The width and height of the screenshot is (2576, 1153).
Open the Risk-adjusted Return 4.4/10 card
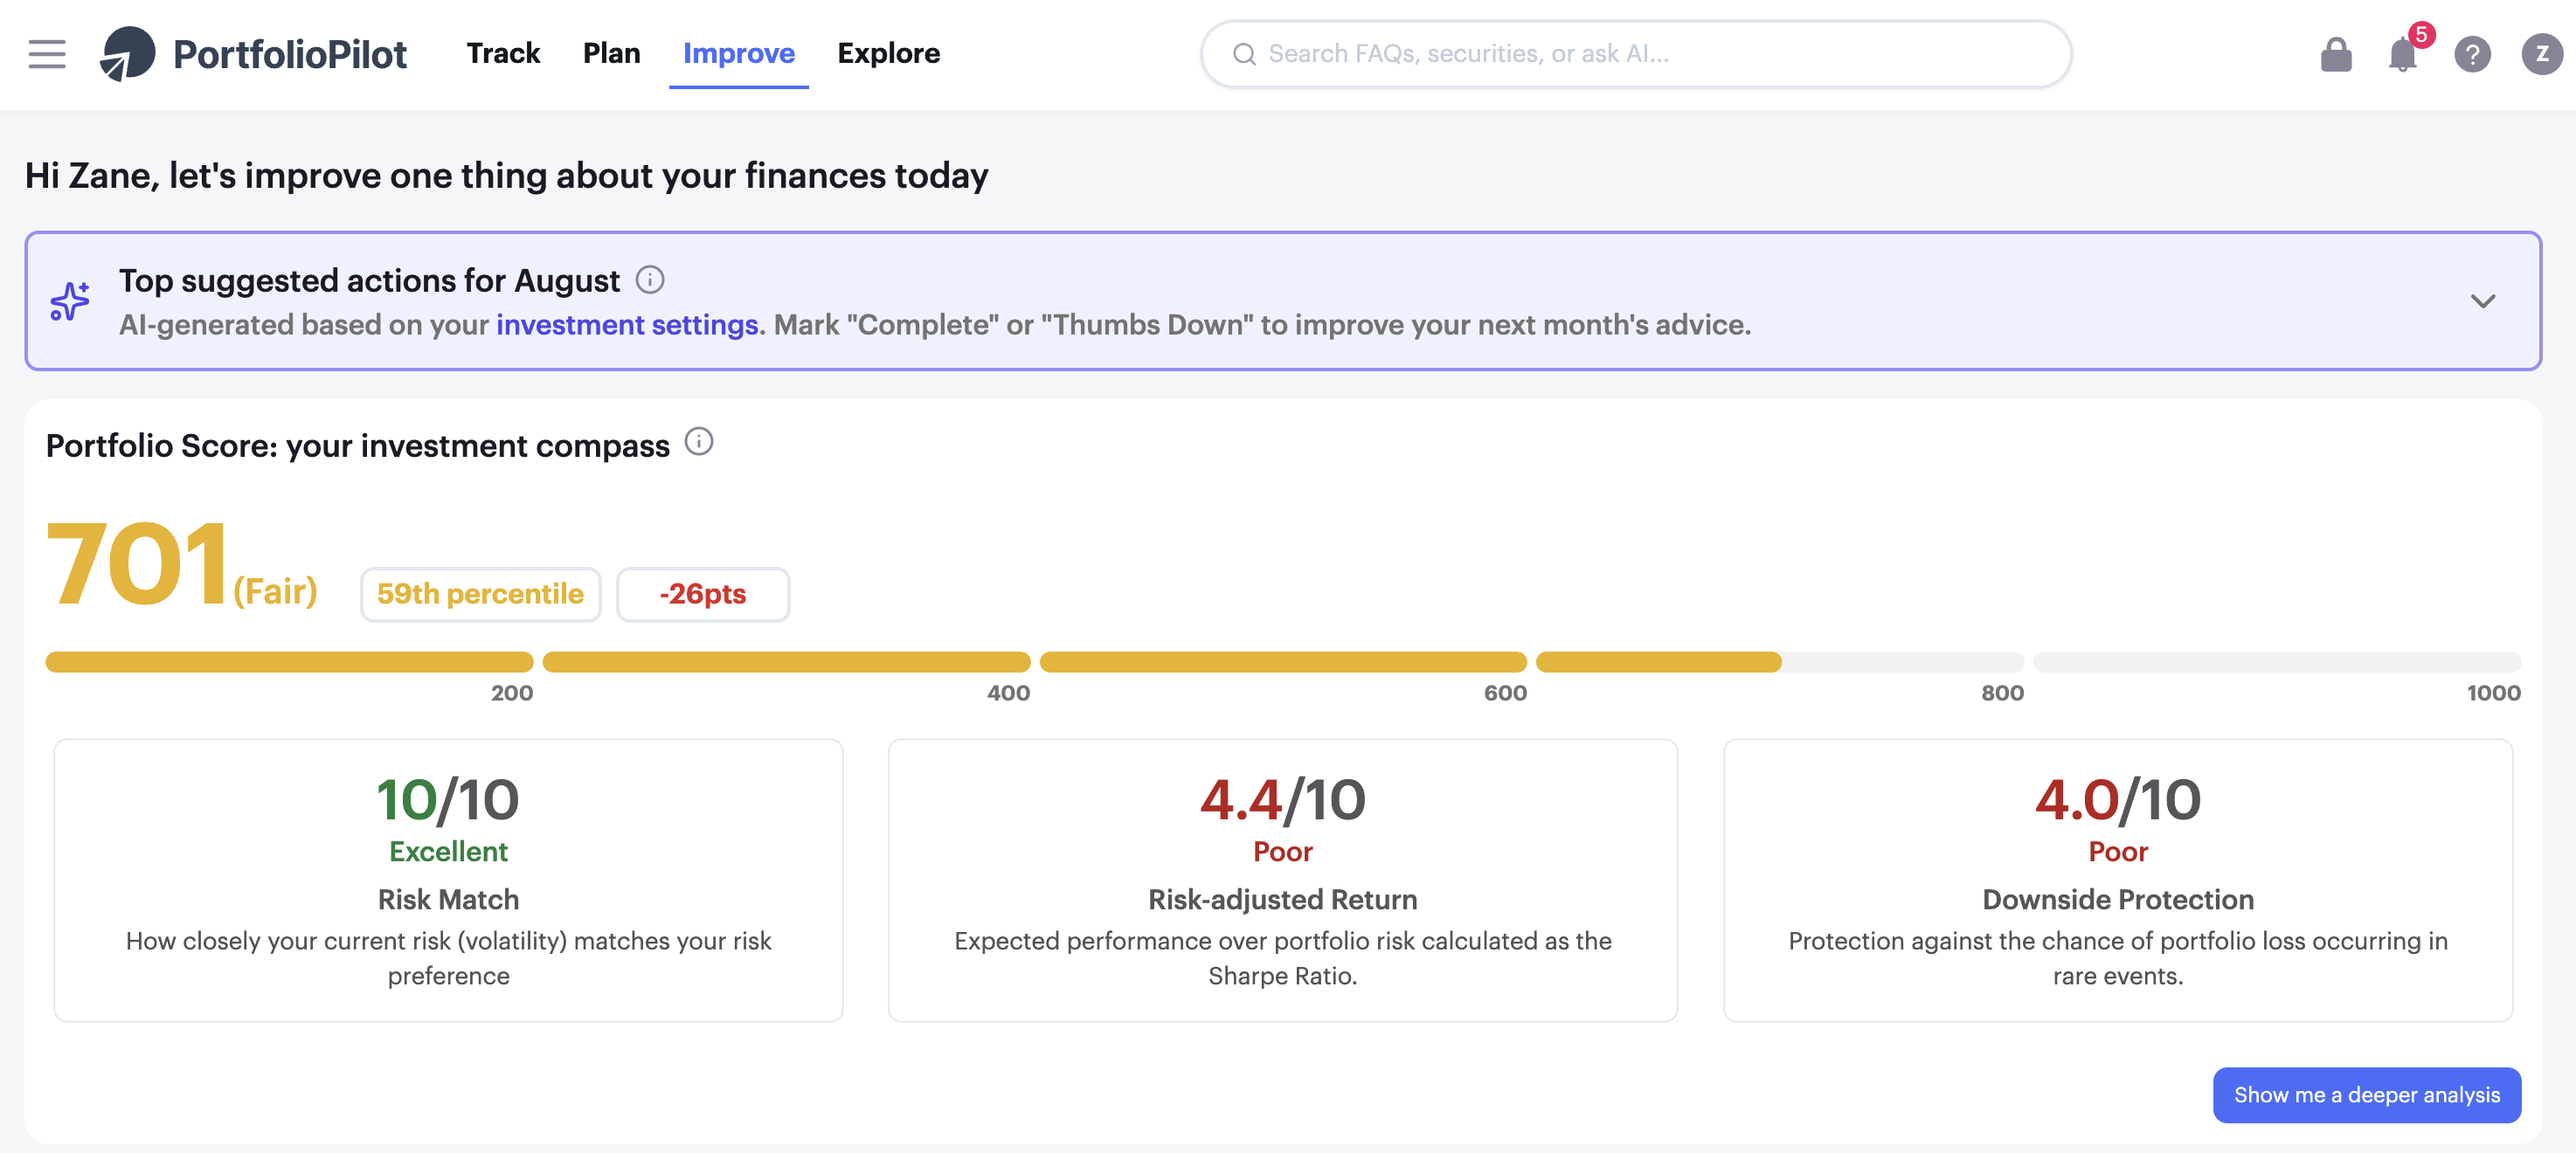click(1282, 880)
